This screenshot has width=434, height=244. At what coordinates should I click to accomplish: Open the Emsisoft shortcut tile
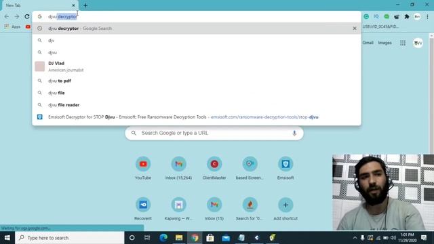(285, 169)
